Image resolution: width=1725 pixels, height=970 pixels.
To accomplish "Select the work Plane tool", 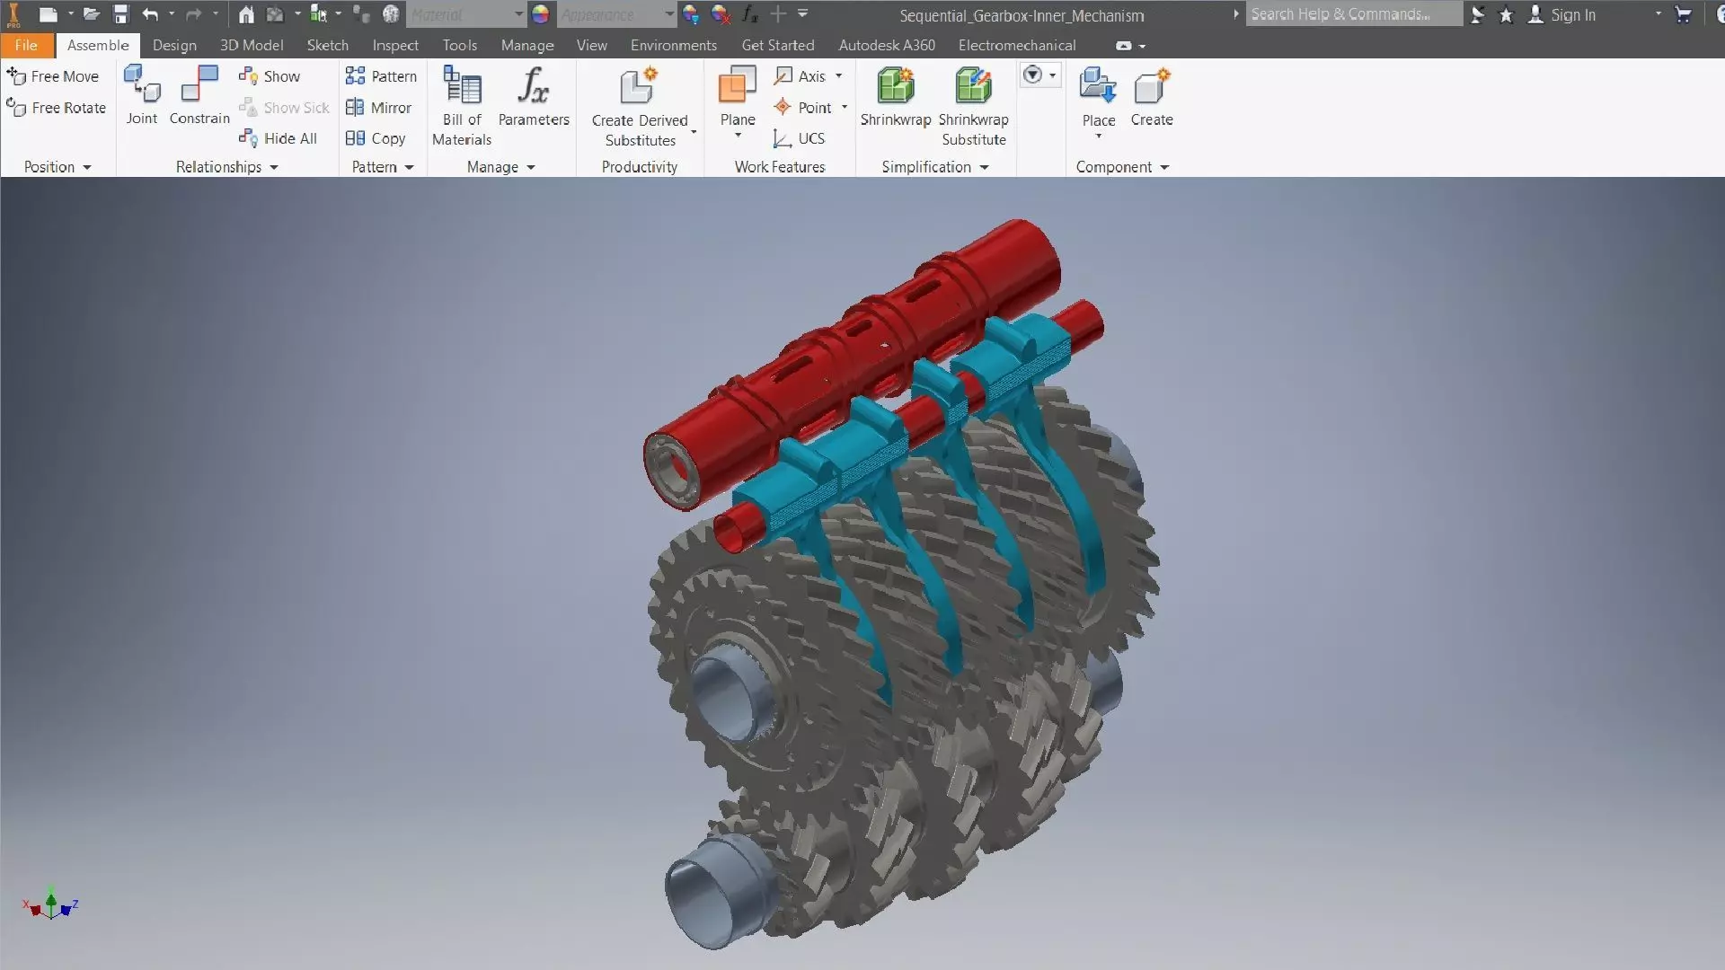I will click(x=738, y=97).
